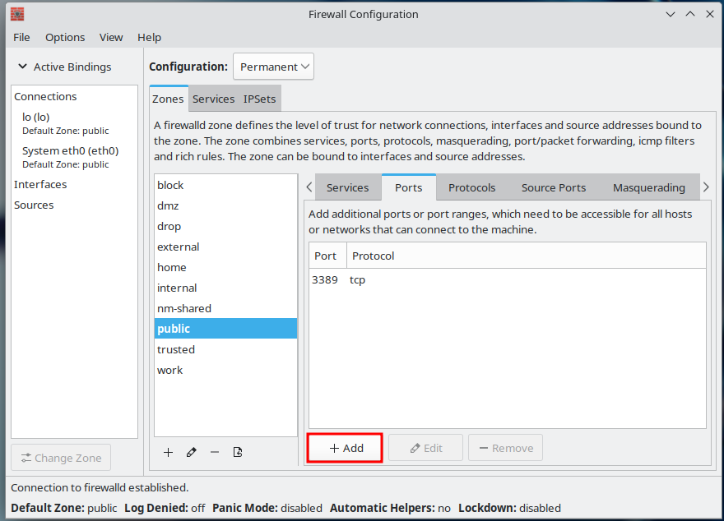Click the add zone plus icon
The image size is (724, 521).
[168, 452]
